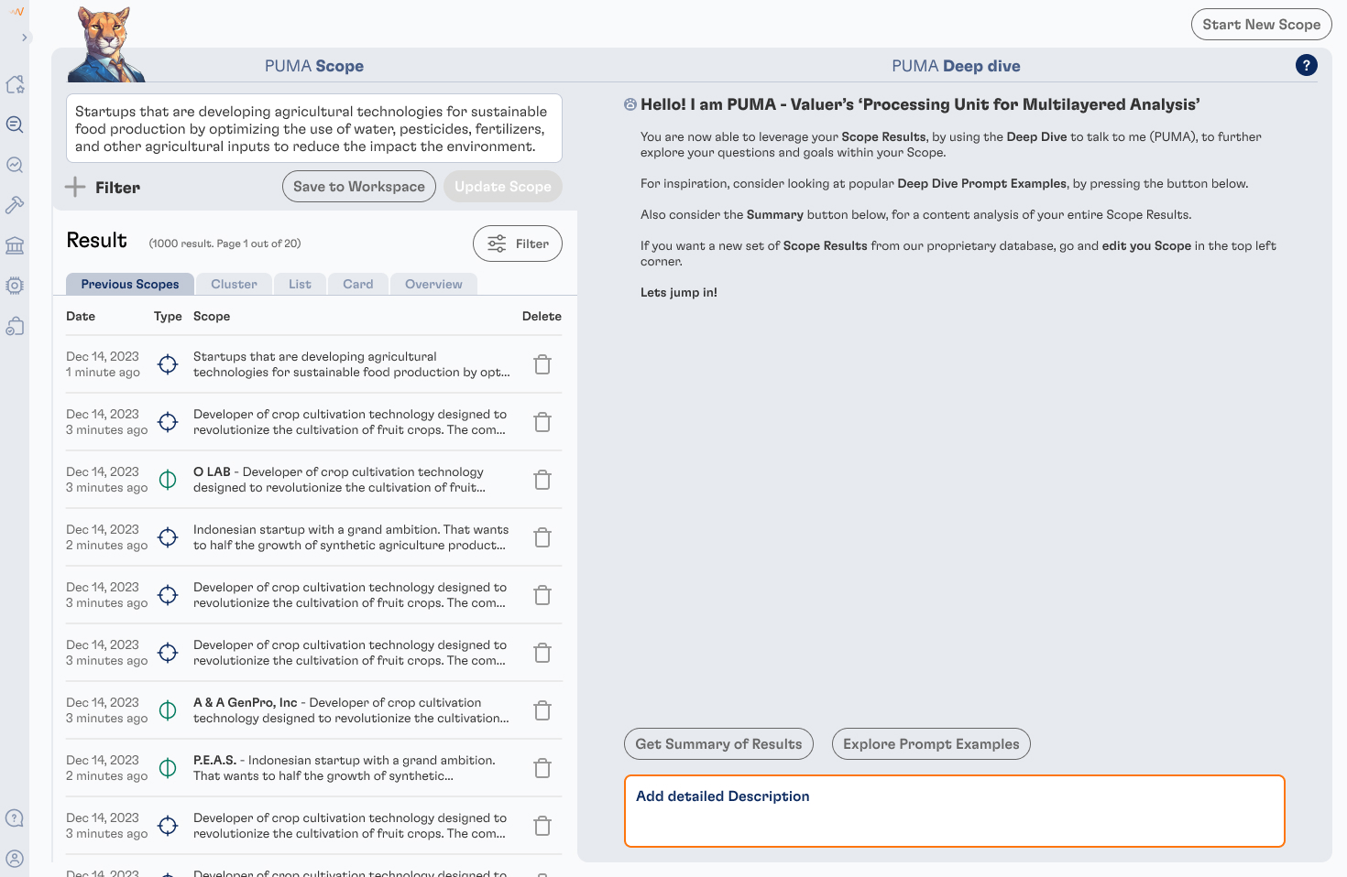
Task: Click the home star icon in sidebar
Action: (15, 84)
